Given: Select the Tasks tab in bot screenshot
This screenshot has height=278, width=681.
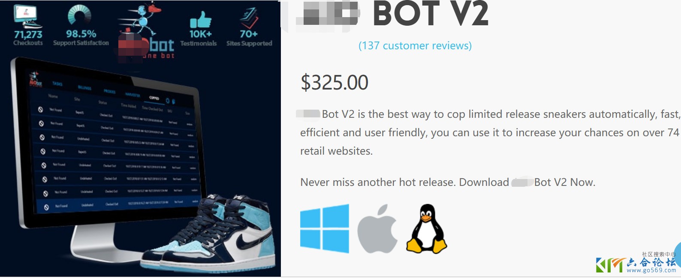Looking at the screenshot, I should 57,84.
